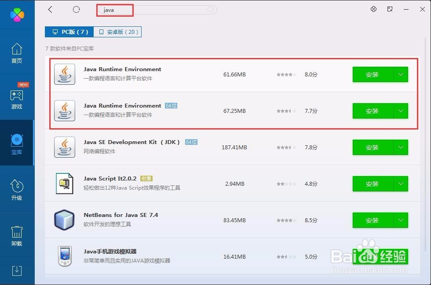Click the 64-bit Java Runtime Environment icon
The height and width of the screenshot is (285, 431).
65,111
